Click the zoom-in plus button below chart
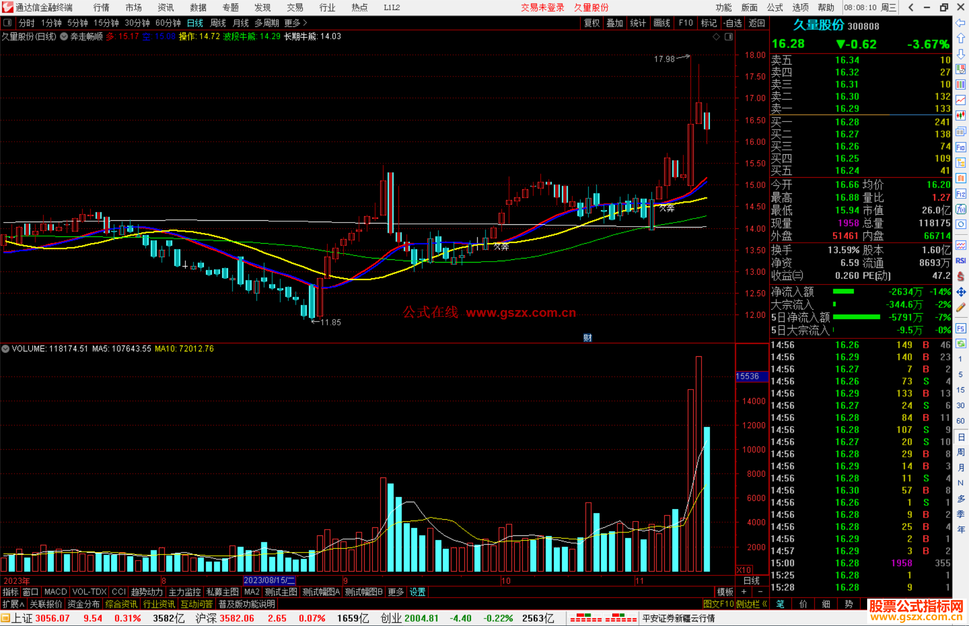 (x=744, y=592)
